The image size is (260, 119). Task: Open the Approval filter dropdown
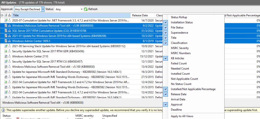coord(43,9)
